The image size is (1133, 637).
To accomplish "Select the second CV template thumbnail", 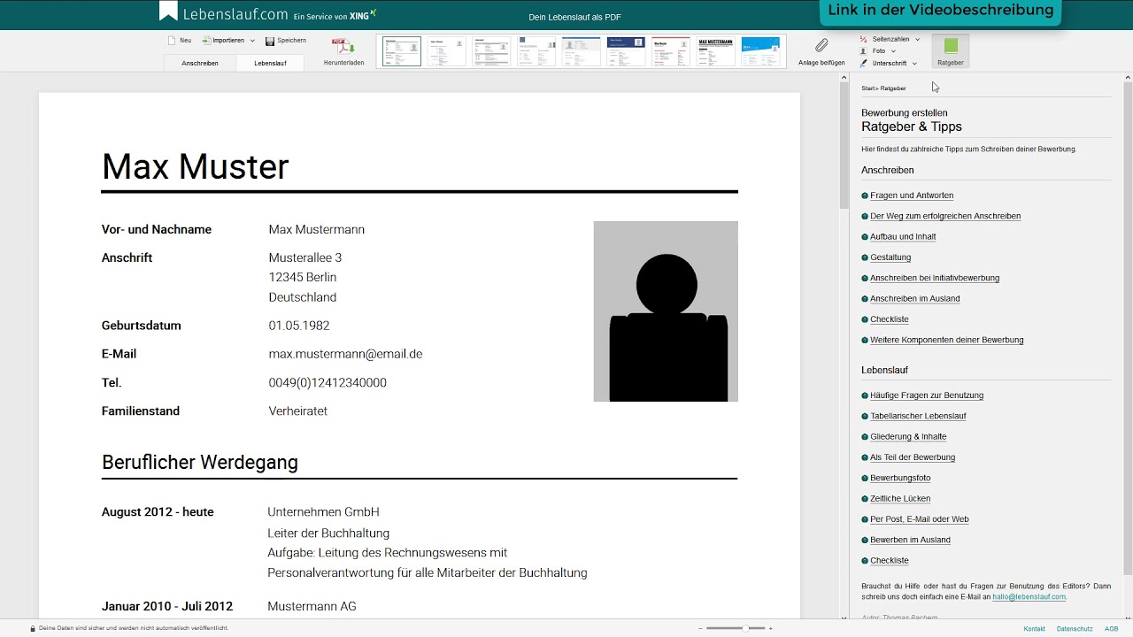I will click(x=446, y=51).
